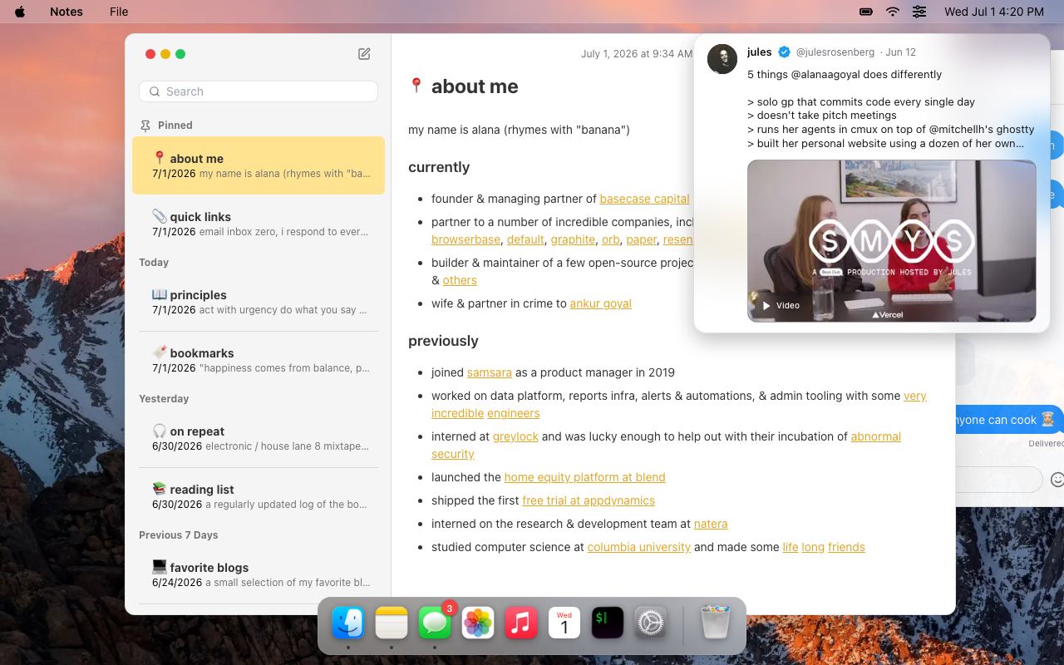The width and height of the screenshot is (1064, 665).
Task: Click the '5 things @alanaagoyal does differently' text
Action: (845, 74)
